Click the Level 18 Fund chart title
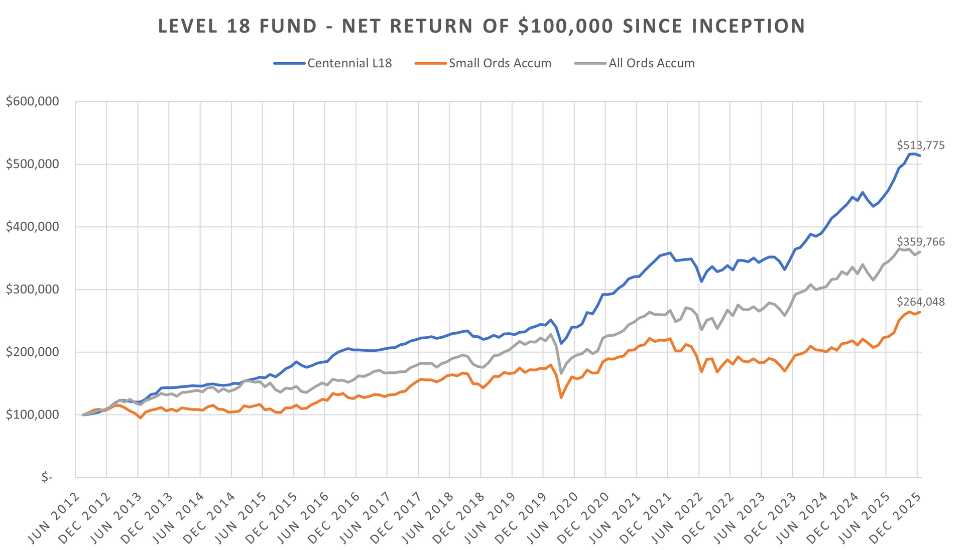964x550 pixels. coord(481,26)
